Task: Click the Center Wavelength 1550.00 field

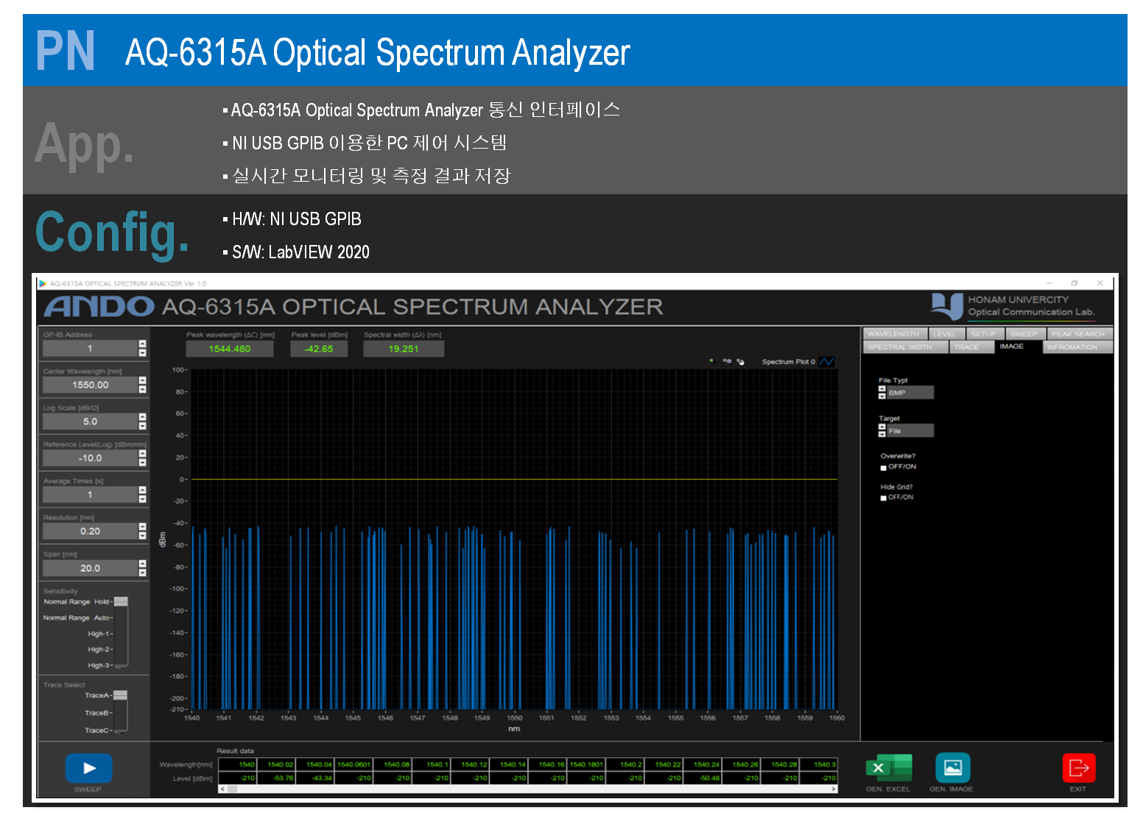Action: [90, 385]
